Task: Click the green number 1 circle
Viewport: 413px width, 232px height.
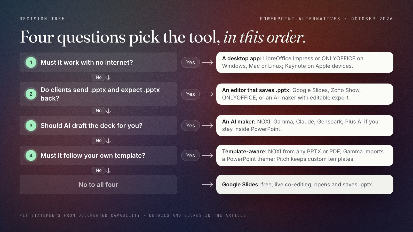Action: tap(31, 62)
